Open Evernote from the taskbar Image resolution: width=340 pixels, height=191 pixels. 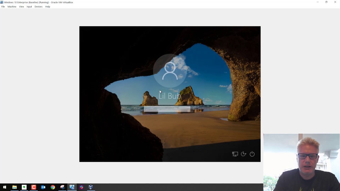(24, 187)
